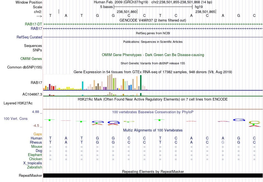Click the RAB17-DT gene label
263x182 pixels.
[33, 24]
